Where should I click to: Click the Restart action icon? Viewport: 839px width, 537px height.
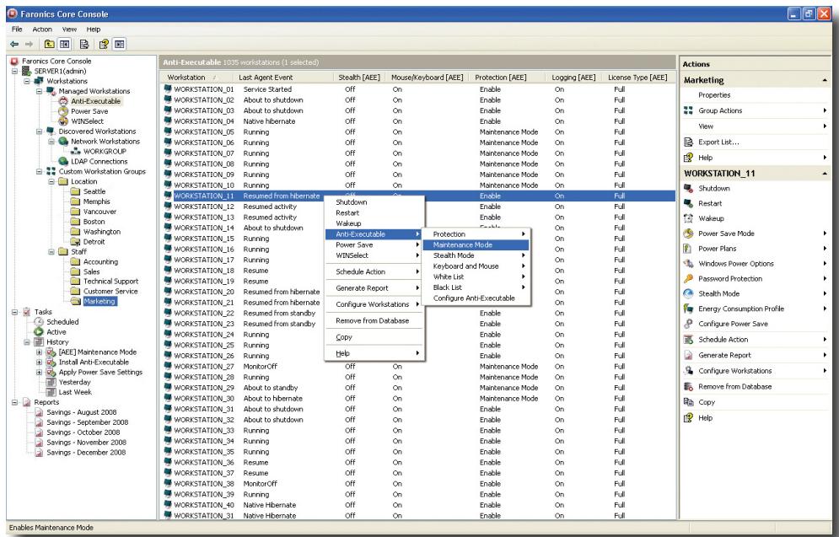pos(688,203)
